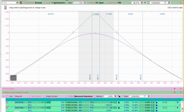This screenshot has width=184, height=112.
Task: Open calendar icon in top 12/09/2023 date field
Action: click(165, 3)
